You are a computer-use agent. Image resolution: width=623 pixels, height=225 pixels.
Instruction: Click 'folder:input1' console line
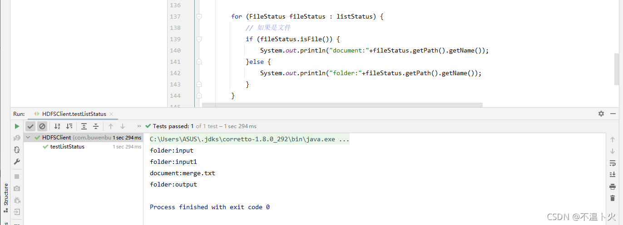(173, 162)
